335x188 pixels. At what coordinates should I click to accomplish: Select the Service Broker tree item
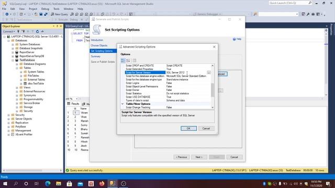pos(31,103)
